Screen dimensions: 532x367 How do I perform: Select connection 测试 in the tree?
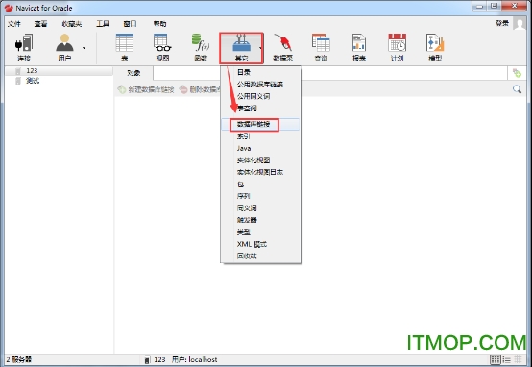point(33,81)
